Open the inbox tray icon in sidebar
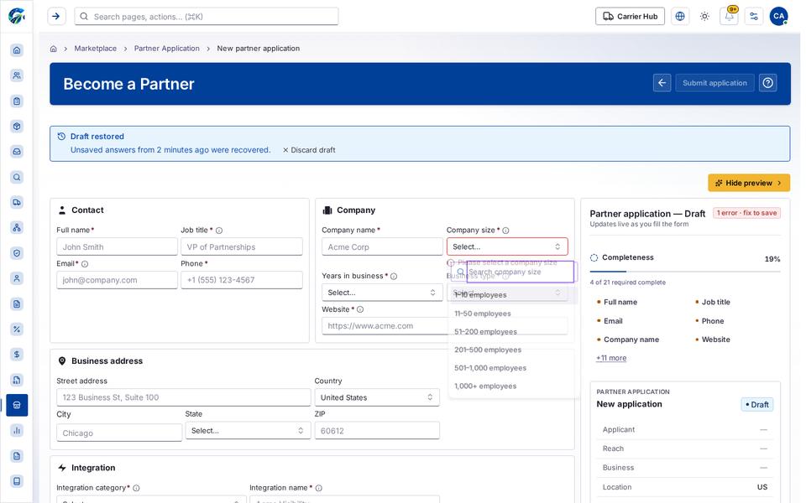This screenshot has width=806, height=503. point(17,152)
